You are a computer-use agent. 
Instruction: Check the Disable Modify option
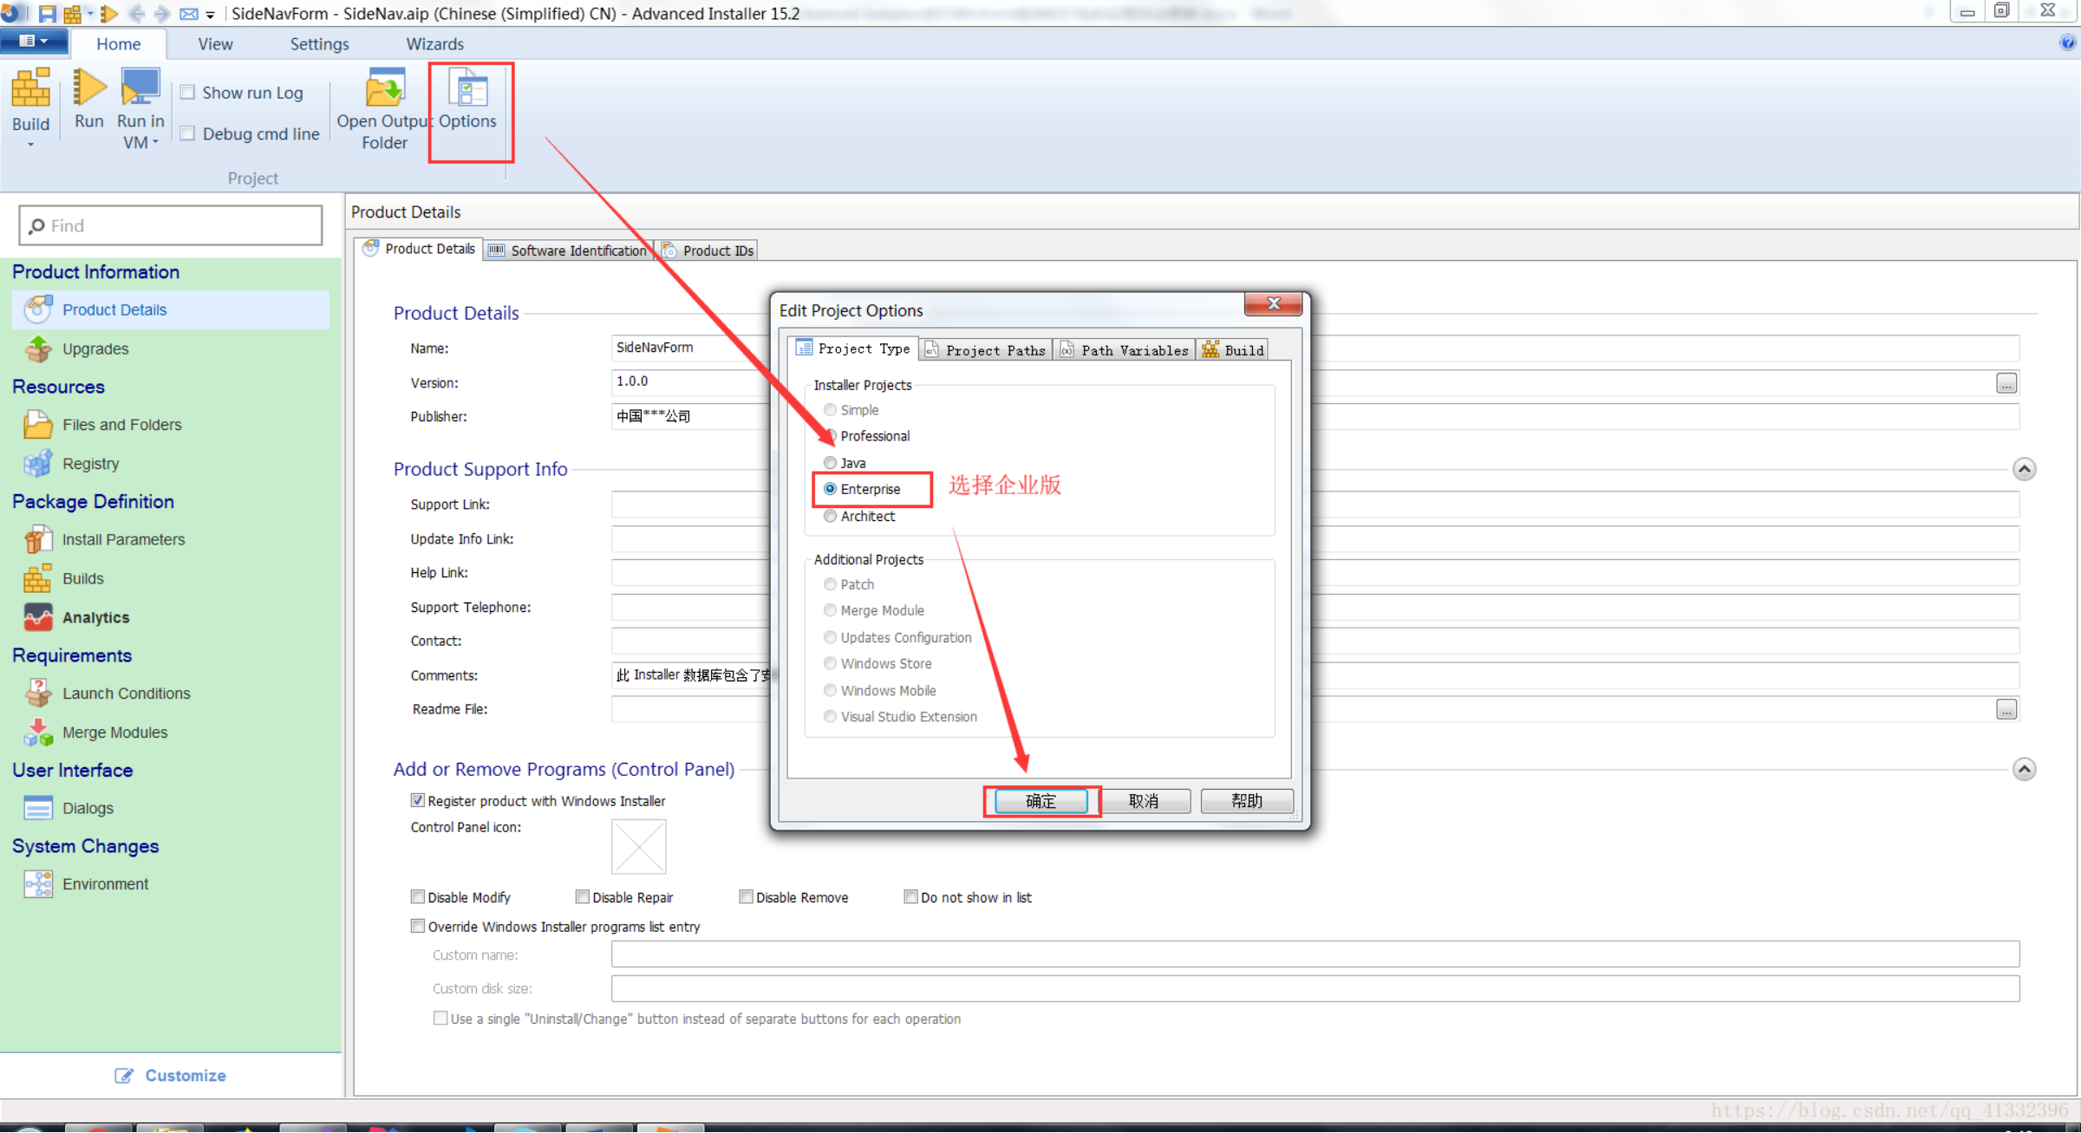[x=418, y=896]
